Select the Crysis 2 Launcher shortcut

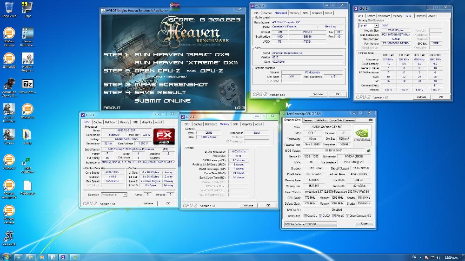tap(9, 113)
